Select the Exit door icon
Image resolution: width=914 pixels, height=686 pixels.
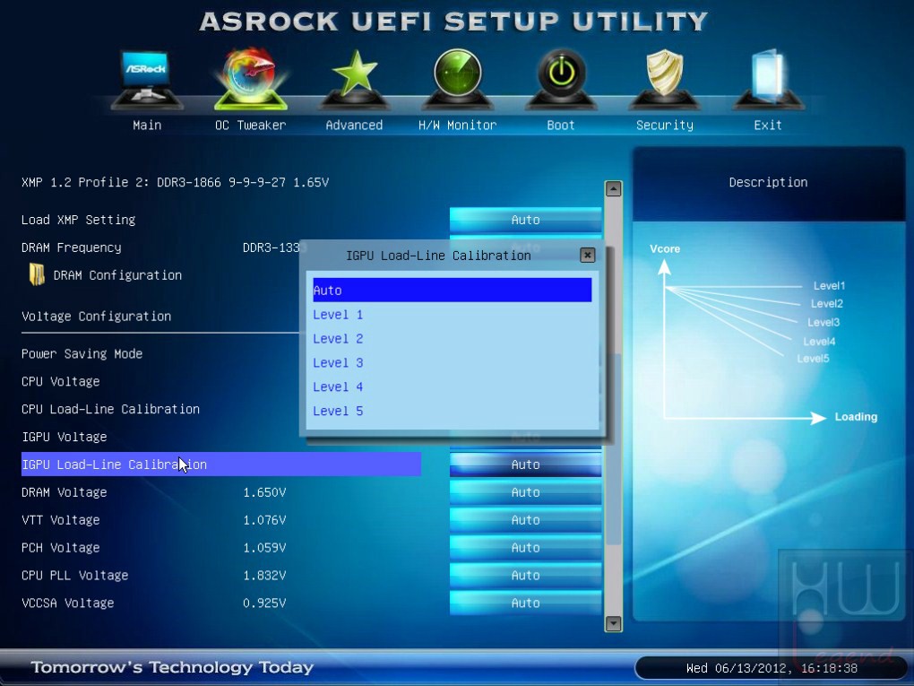[x=768, y=79]
